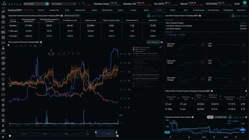Toggle the Yesterday series in live data
The height and width of the screenshot is (140, 249).
[171, 35]
